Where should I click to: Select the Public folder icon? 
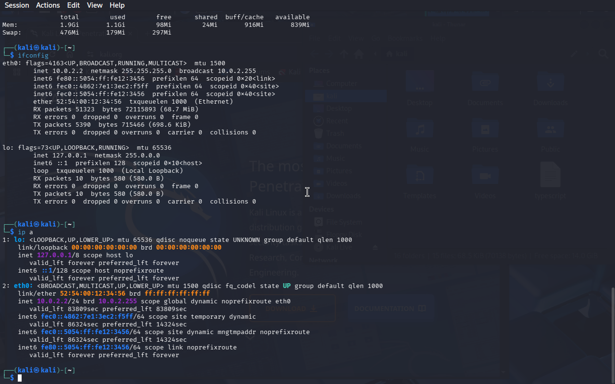(550, 130)
